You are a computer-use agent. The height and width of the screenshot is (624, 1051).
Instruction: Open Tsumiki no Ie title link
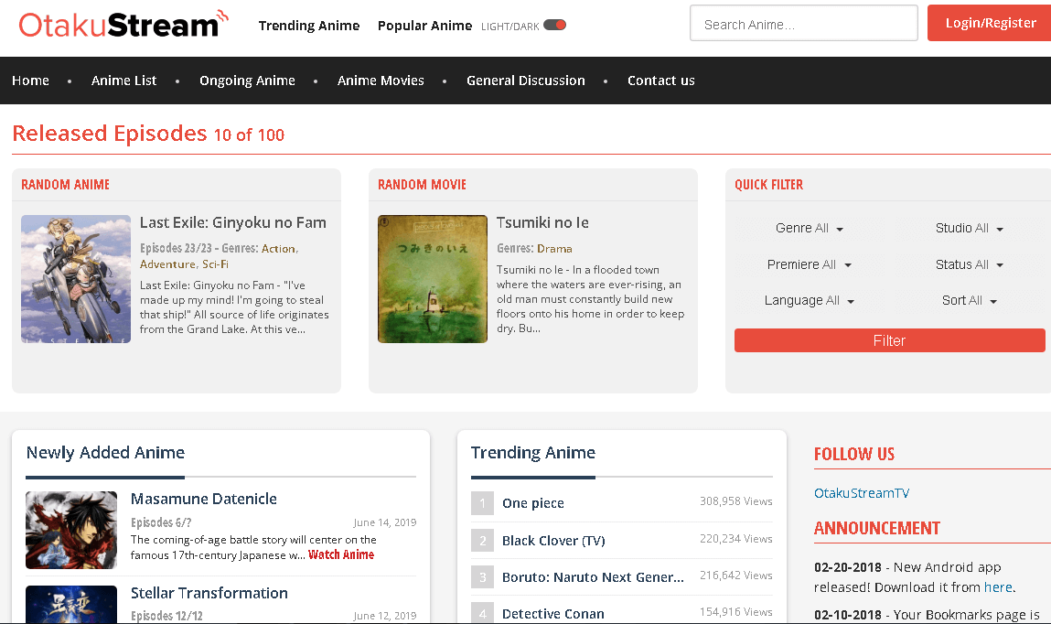coord(542,222)
